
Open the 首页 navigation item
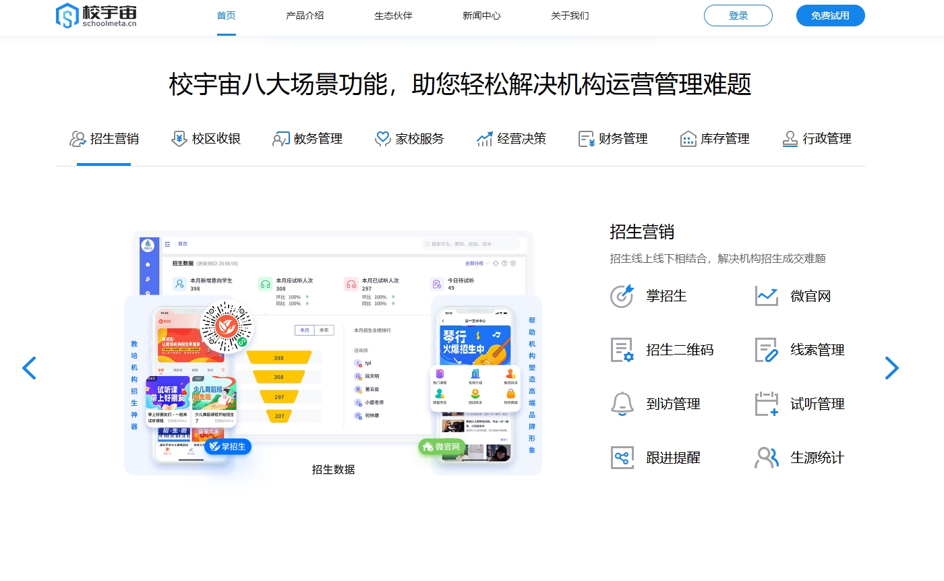click(x=226, y=16)
